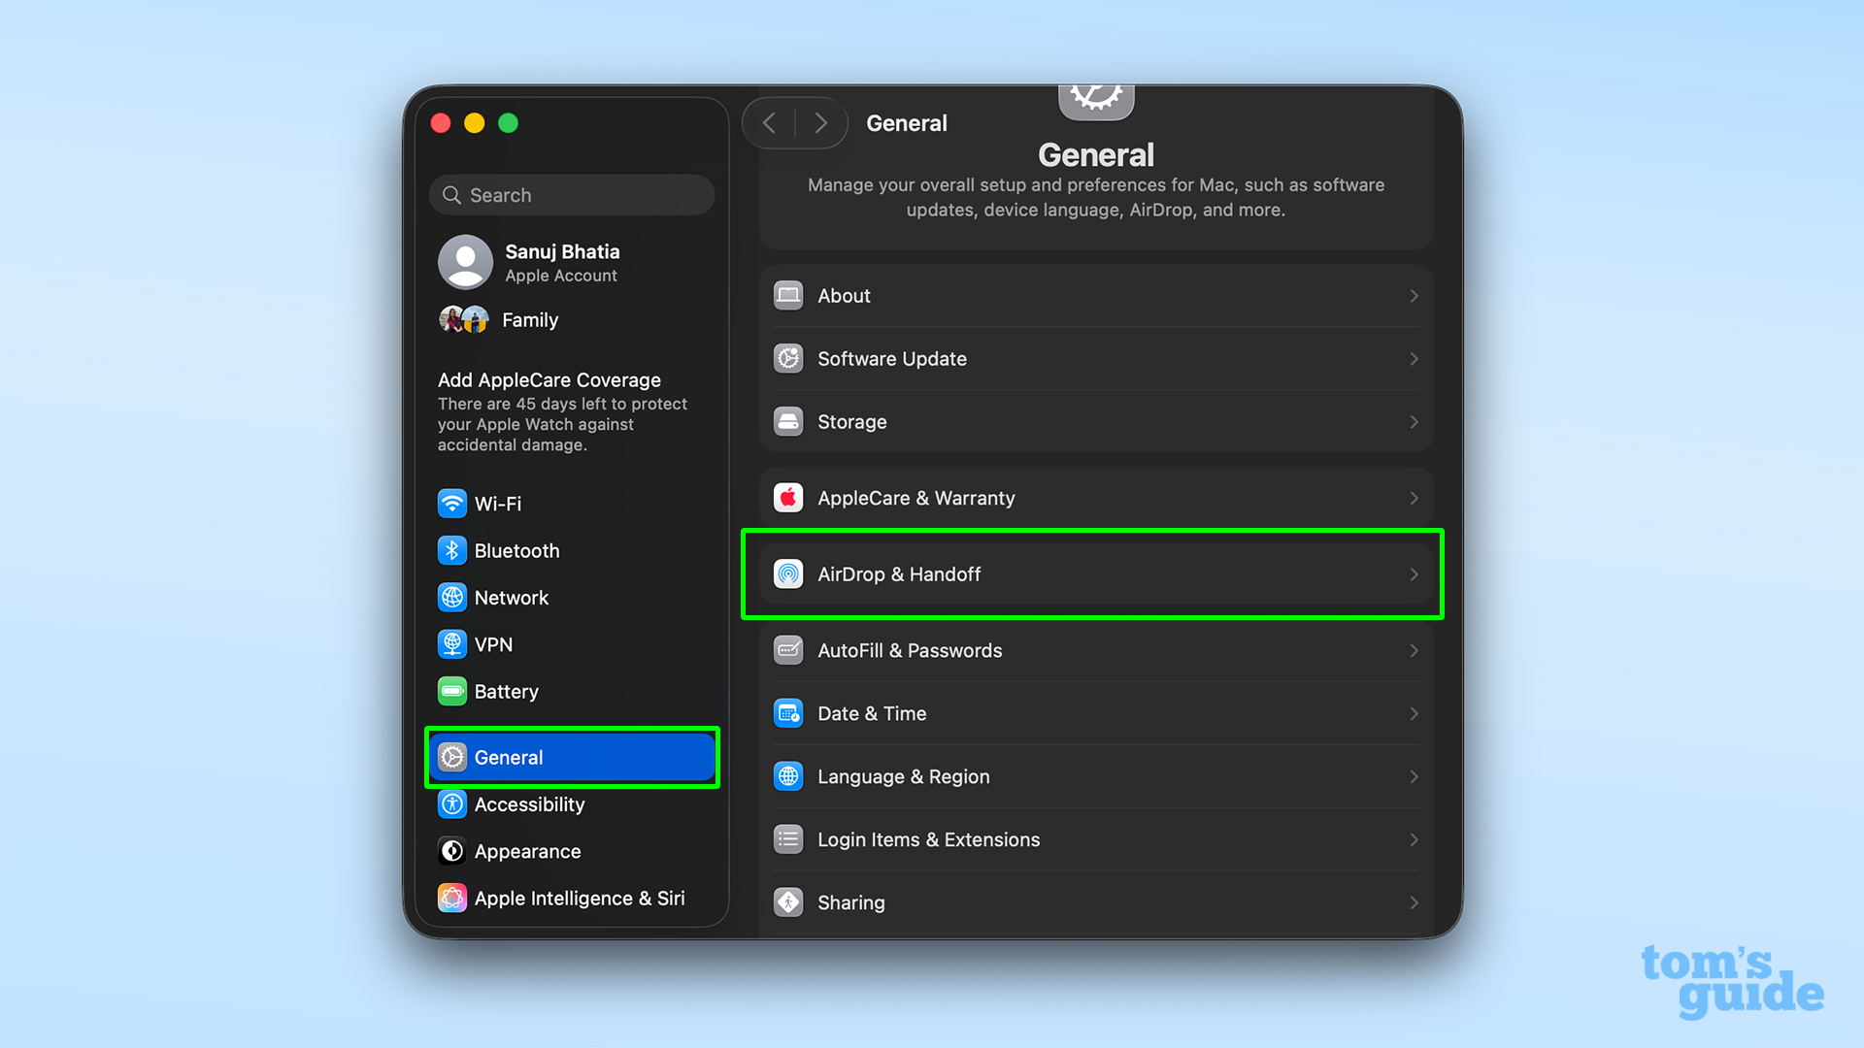Click the Network globe icon

point(452,597)
